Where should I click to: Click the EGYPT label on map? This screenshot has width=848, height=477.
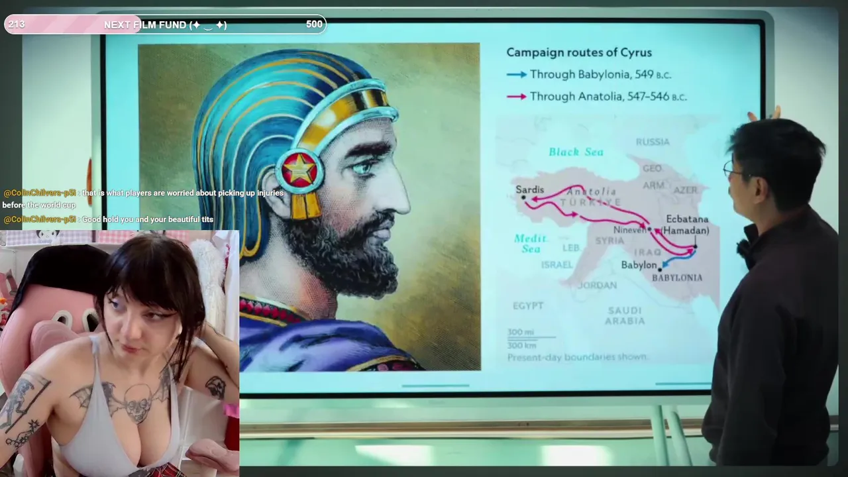tap(528, 306)
